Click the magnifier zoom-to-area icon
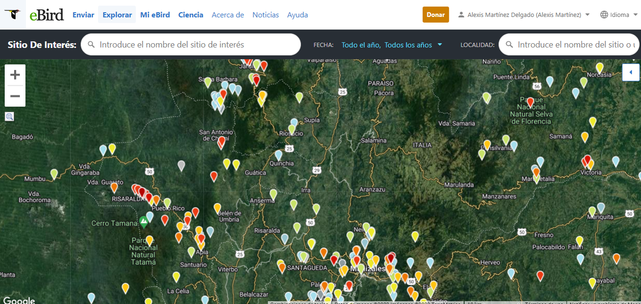Viewport: 641px width, 304px height. [9, 116]
